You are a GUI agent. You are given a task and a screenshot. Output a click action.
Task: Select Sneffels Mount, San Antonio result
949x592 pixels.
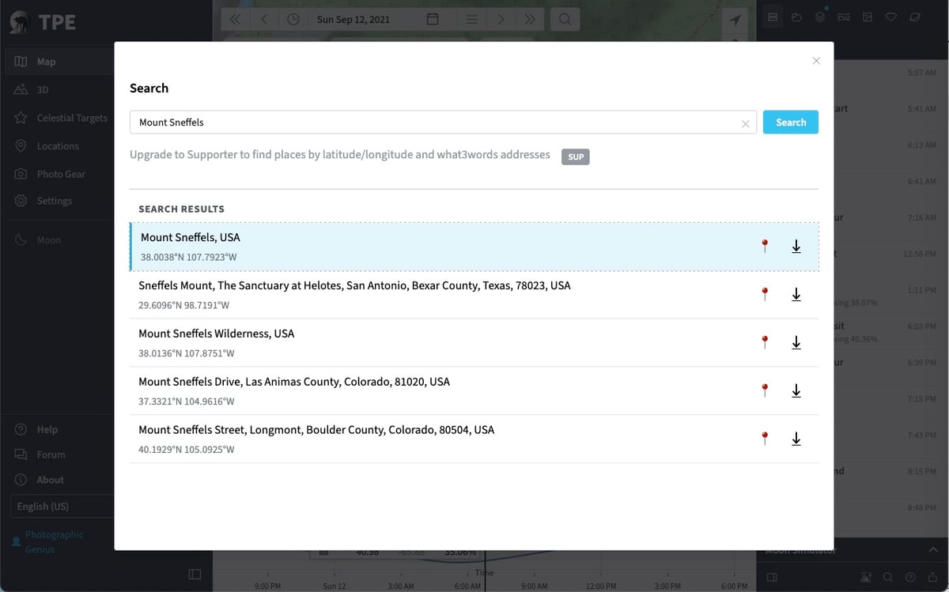click(x=475, y=295)
